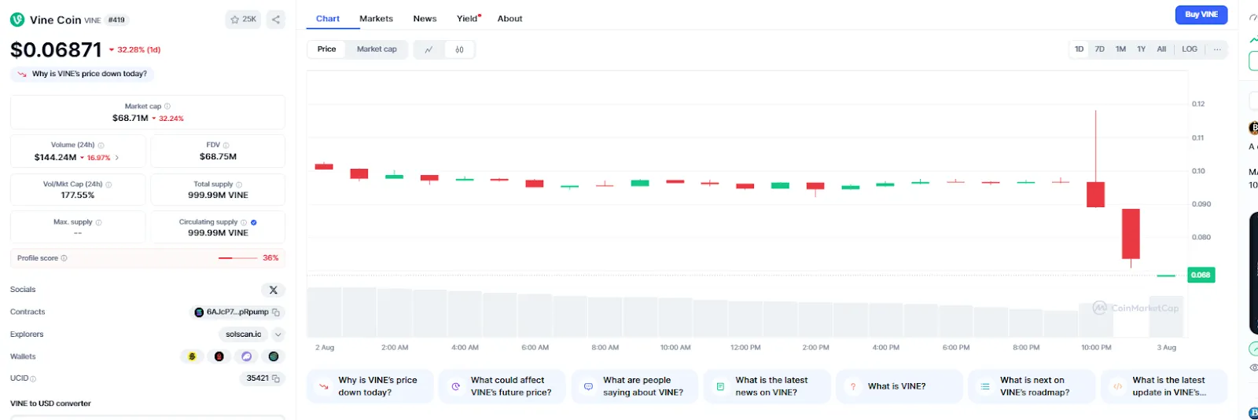Switch to the line chart view icon
The width and height of the screenshot is (1258, 420).
click(x=429, y=49)
